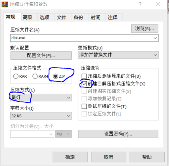Go to the 注释 tab

click(x=113, y=17)
